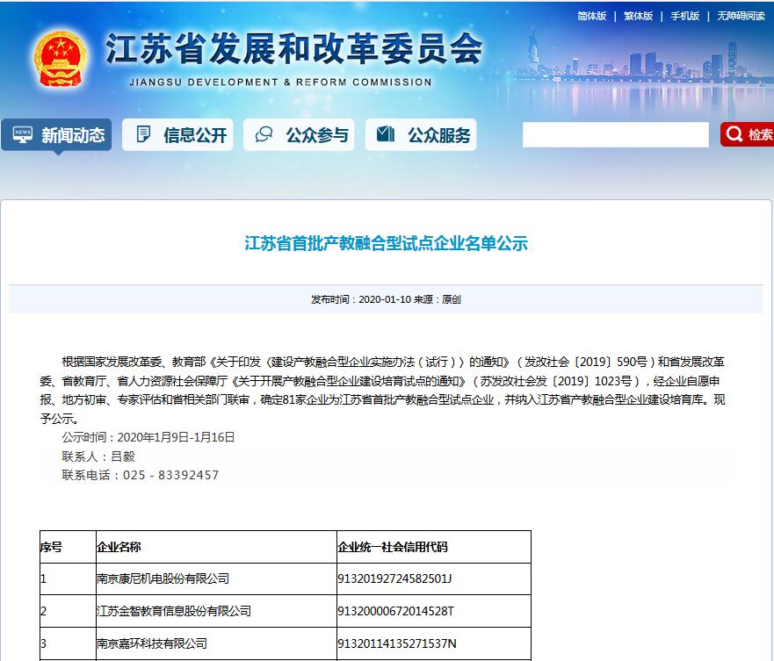The width and height of the screenshot is (774, 661).
Task: Click the 企业统一社会信用代码 column header
Action: pyautogui.click(x=393, y=547)
